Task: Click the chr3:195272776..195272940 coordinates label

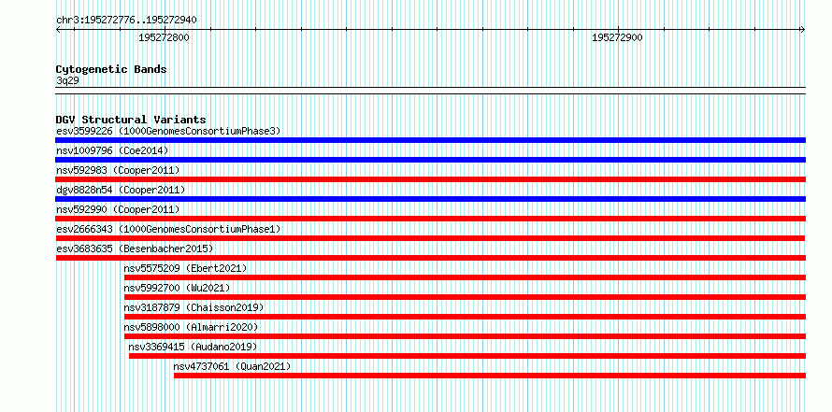Action: click(126, 21)
